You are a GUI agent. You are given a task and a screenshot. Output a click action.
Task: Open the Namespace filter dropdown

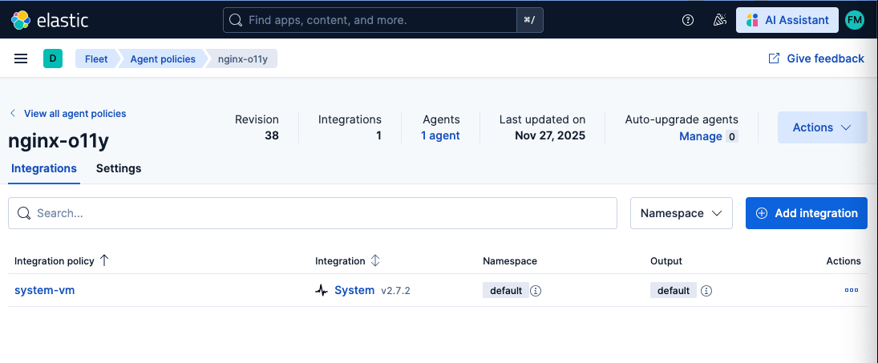[x=681, y=213]
